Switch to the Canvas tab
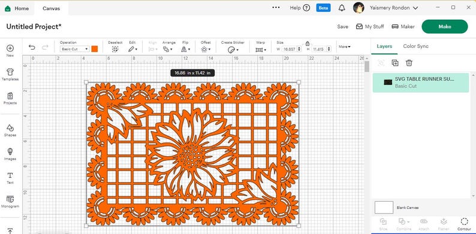Screen dimensions: 476x234 click(x=52, y=8)
